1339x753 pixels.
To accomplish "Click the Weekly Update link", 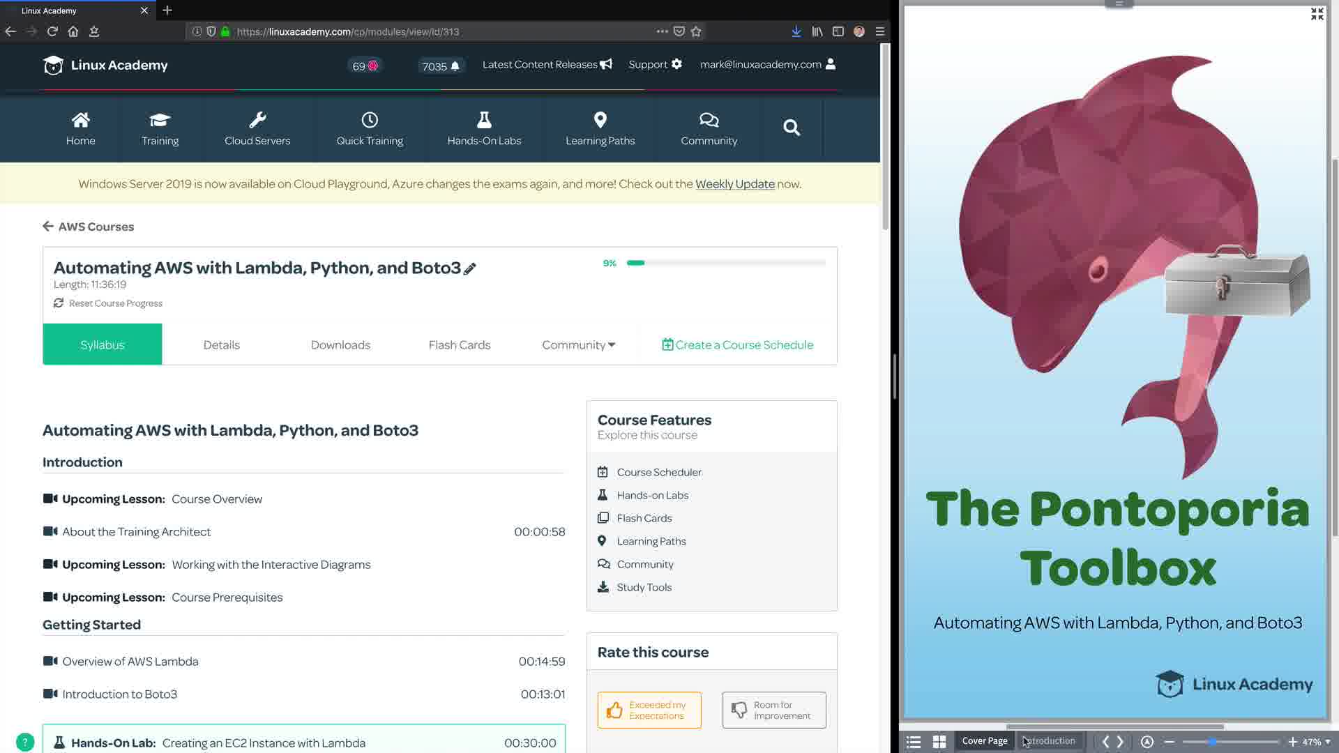I will coord(734,184).
